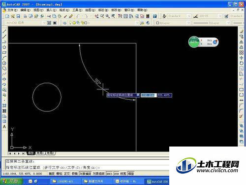Select the Rotate tool in modify toolbar
This screenshot has height=185, width=246.
pos(241,63)
